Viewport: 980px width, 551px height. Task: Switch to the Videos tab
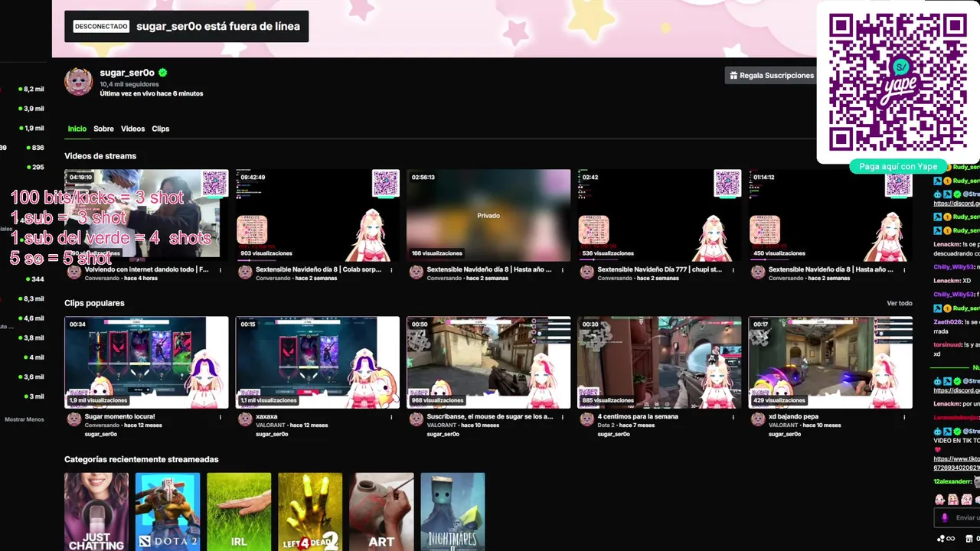132,129
